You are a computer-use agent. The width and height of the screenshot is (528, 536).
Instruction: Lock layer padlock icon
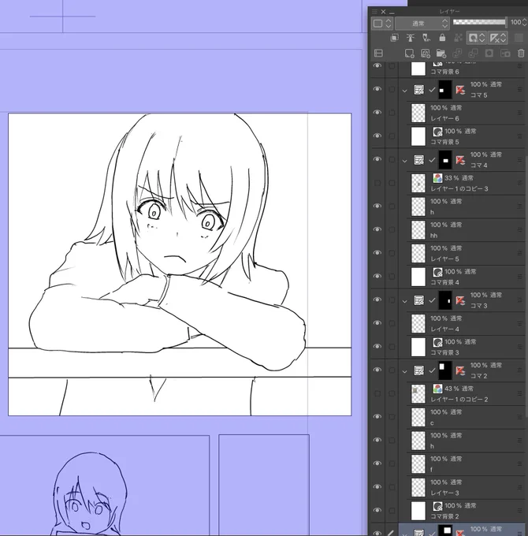tap(442, 38)
